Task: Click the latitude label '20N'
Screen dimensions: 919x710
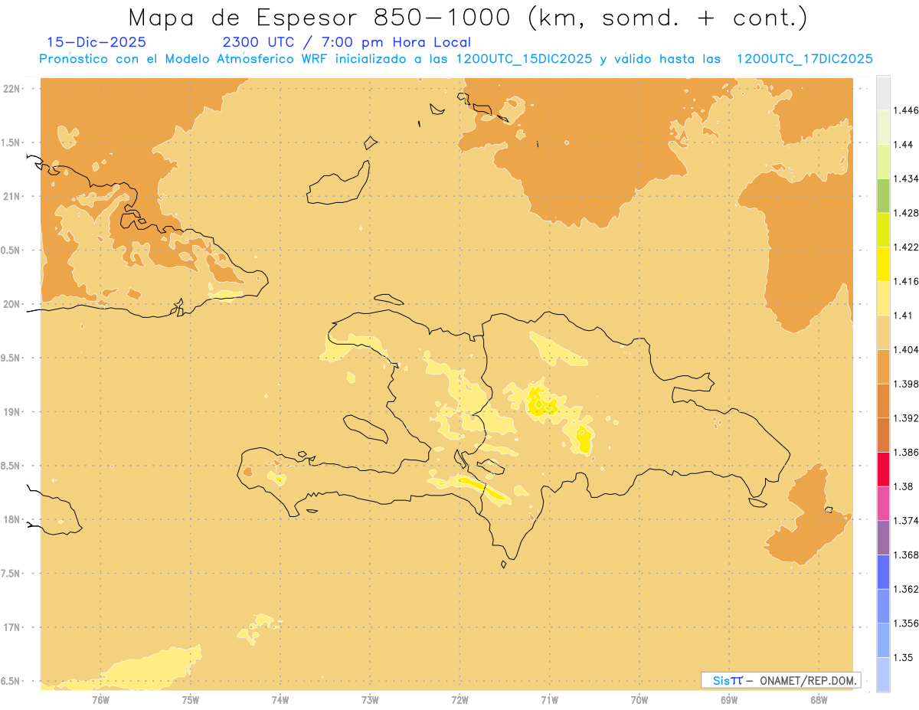Action: [x=12, y=304]
